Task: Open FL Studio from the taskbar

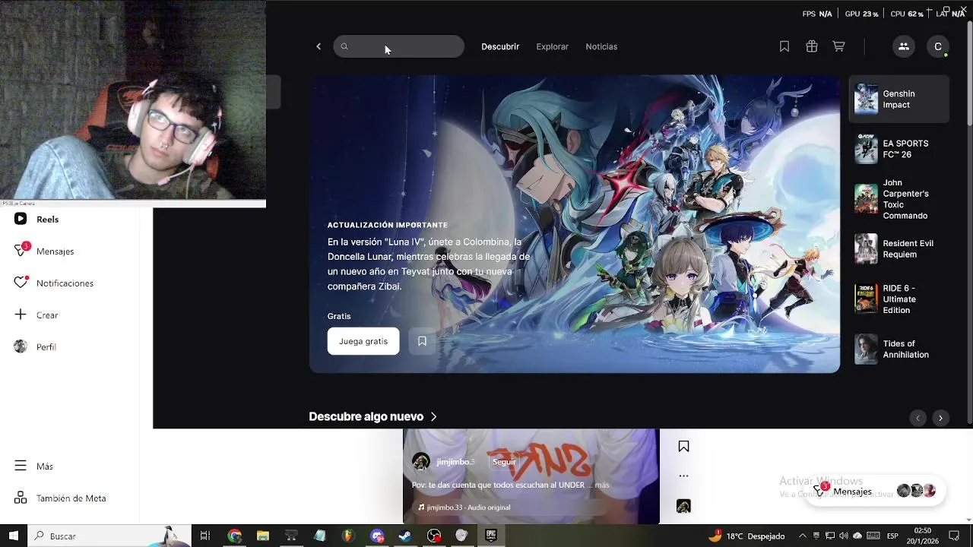Action: tap(348, 536)
